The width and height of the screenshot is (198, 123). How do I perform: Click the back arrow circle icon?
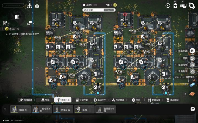[168, 5]
